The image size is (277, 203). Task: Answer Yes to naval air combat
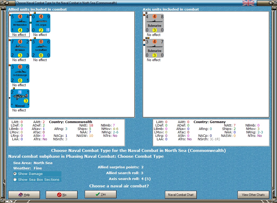(x=101, y=194)
